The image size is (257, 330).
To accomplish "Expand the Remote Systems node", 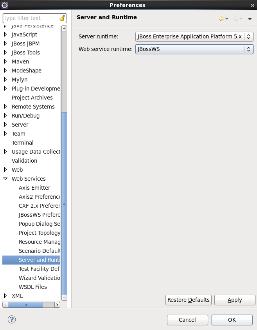I will point(5,107).
